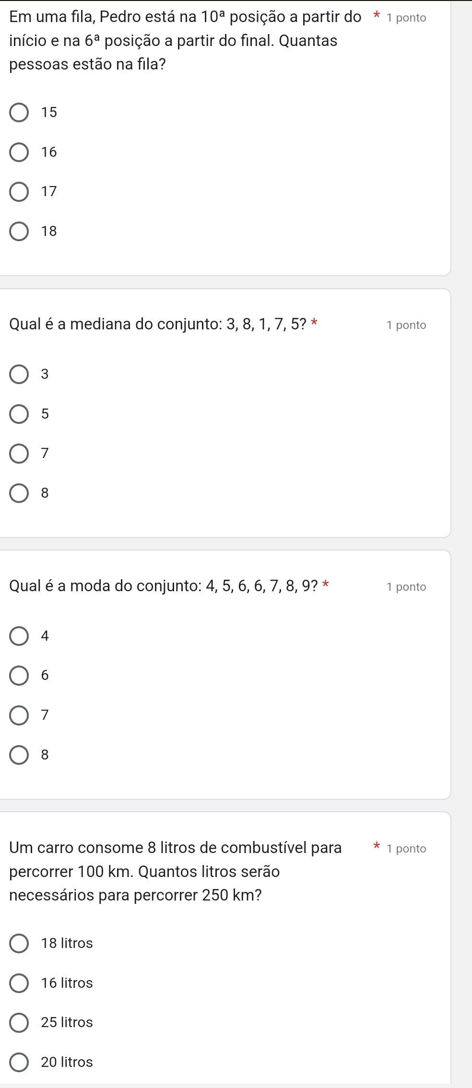Select the 18 litros option
The height and width of the screenshot is (1088, 472).
point(19,944)
